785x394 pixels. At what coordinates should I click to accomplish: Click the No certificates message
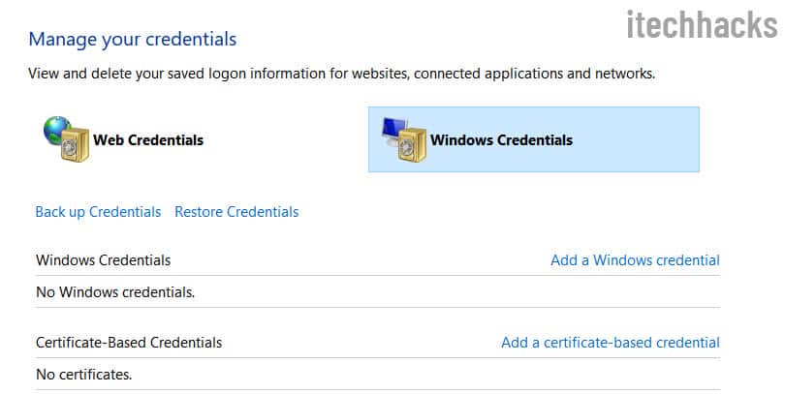(83, 373)
